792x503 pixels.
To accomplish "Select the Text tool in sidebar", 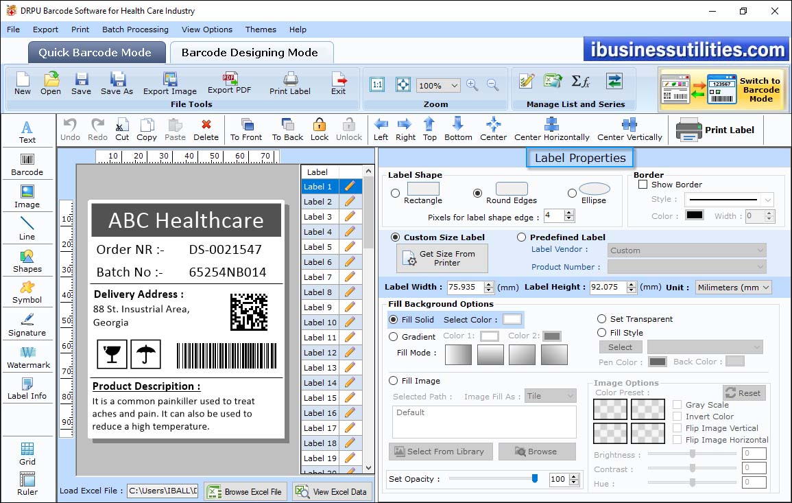I will 27,132.
